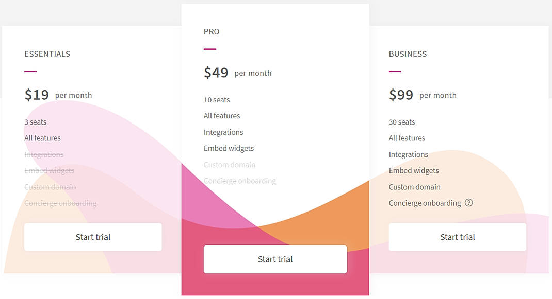Click 'Embed widgets' under Business plan
552x299 pixels.
[414, 170]
